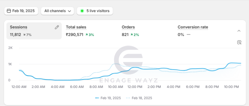
Task: Click the Sessions metric card
Action: point(34,31)
